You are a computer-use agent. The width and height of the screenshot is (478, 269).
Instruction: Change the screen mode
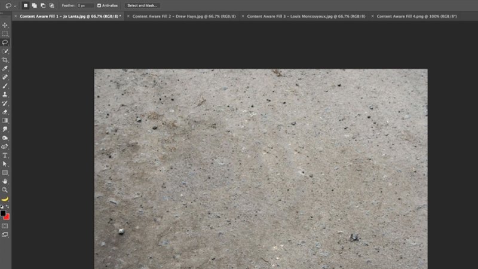[x=5, y=234]
